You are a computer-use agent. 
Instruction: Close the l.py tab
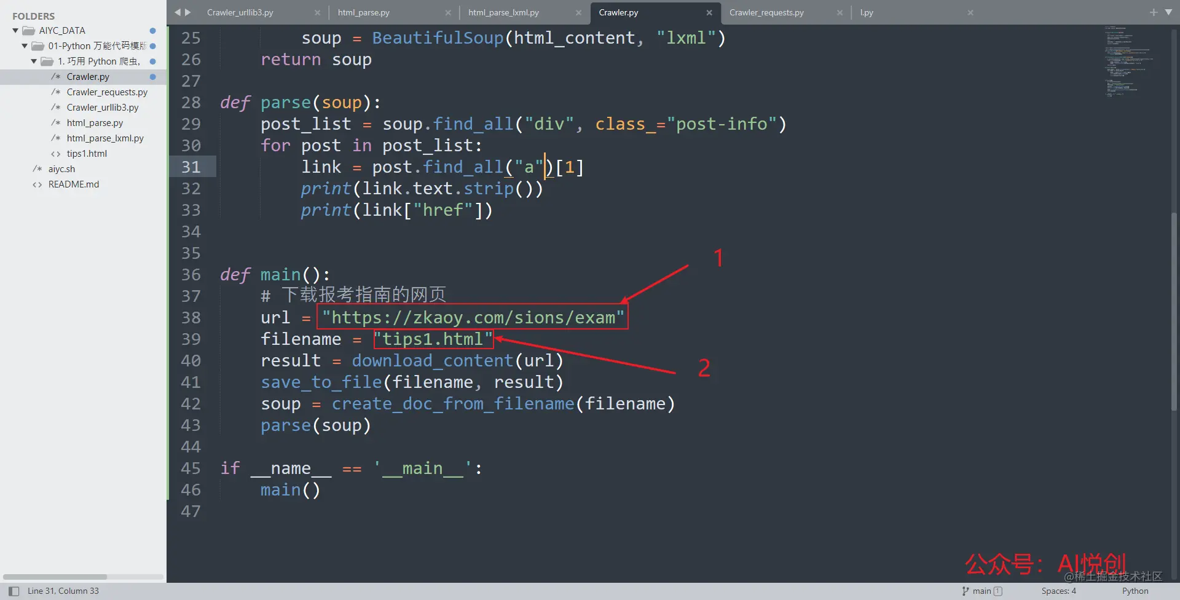click(970, 12)
